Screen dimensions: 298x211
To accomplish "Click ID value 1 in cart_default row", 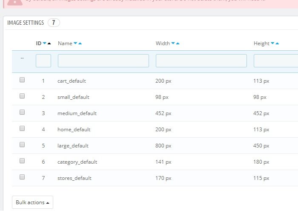I will [43, 81].
